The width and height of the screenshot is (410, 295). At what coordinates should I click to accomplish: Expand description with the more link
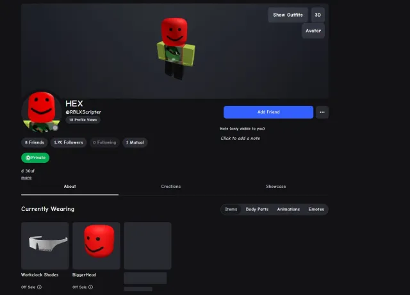click(x=26, y=178)
